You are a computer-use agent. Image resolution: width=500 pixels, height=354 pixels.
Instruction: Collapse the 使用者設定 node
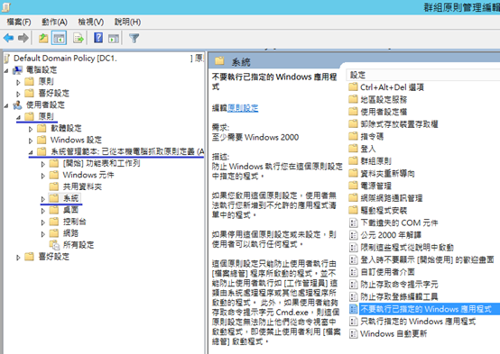click(x=6, y=105)
